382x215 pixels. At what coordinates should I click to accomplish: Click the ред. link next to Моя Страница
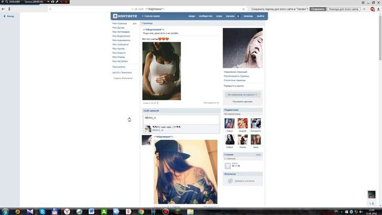[x=135, y=23]
